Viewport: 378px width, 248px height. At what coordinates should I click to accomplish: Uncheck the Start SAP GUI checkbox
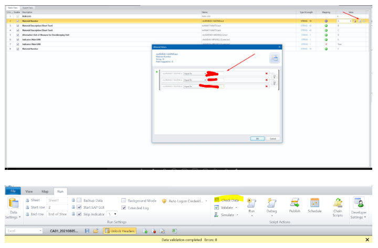[78, 207]
